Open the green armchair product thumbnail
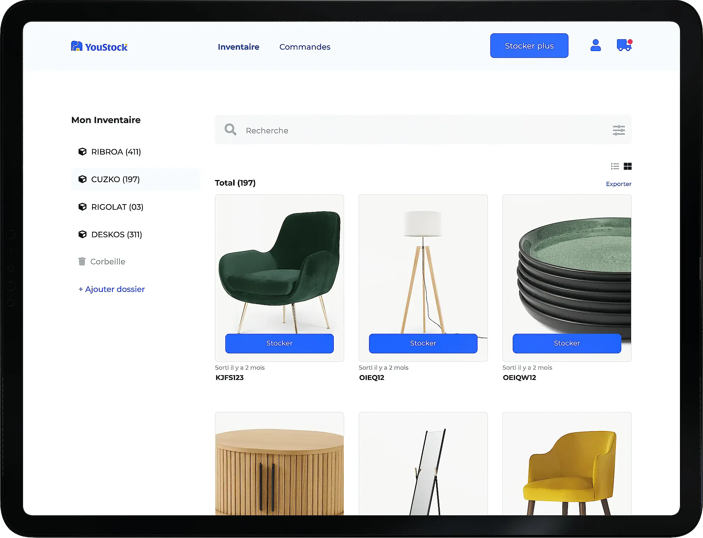Viewport: 703px width, 538px height. (x=279, y=266)
